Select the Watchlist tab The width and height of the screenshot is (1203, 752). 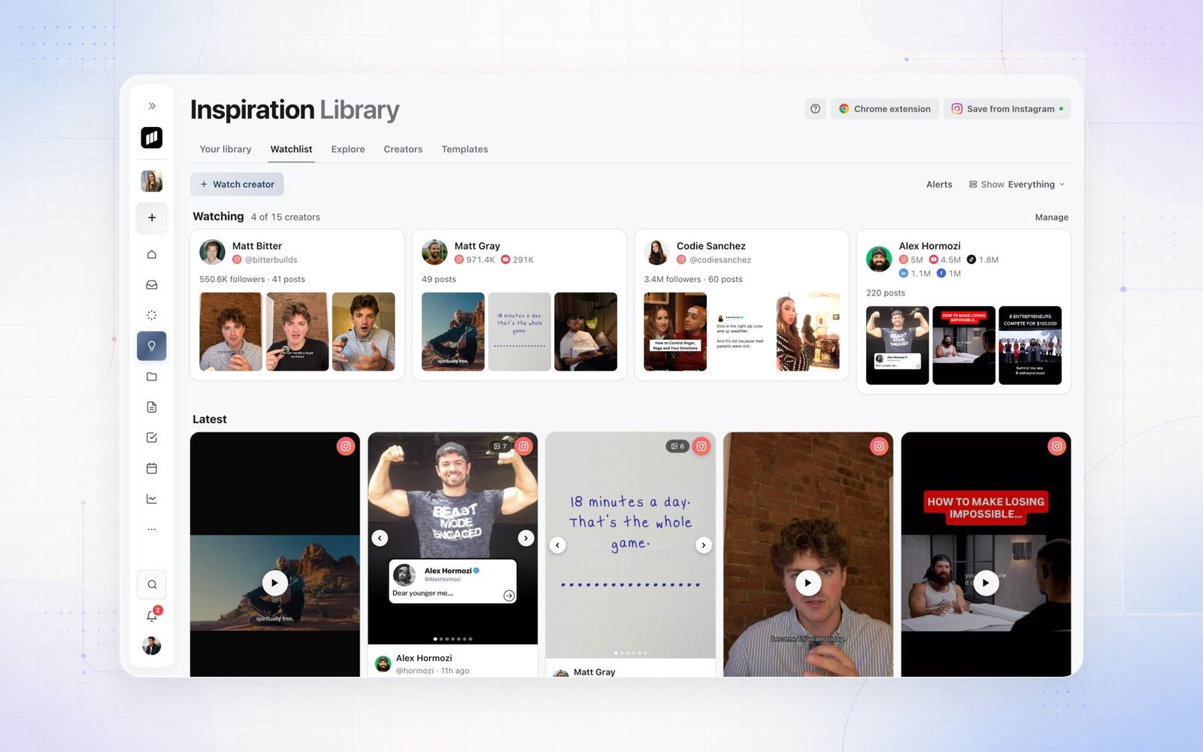pos(291,149)
